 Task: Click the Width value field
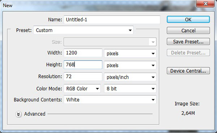(x=83, y=53)
